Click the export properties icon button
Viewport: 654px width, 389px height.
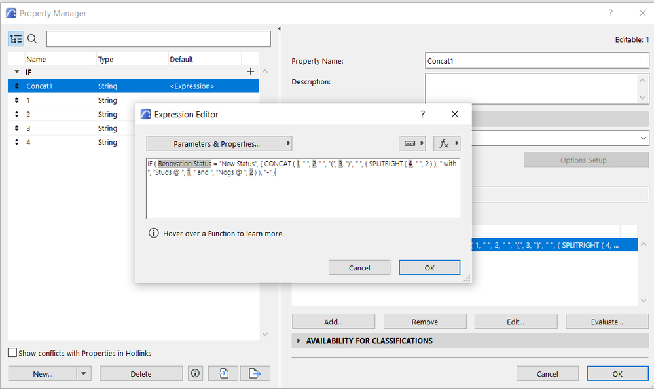coord(255,373)
